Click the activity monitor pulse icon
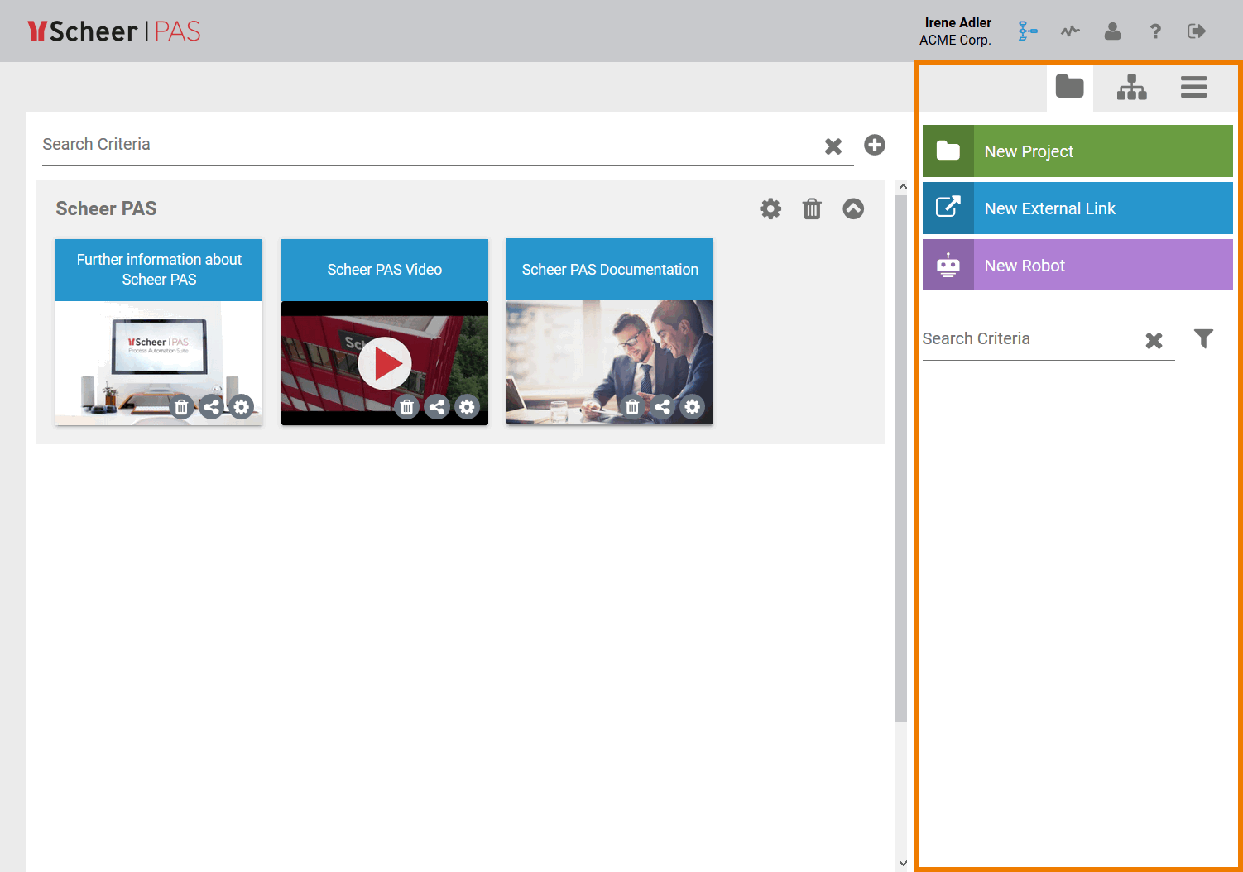The image size is (1243, 872). (1070, 31)
